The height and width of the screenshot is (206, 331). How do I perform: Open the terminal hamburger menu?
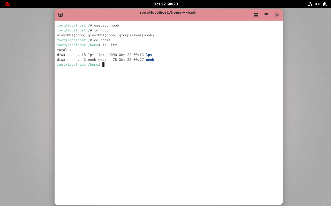[x=266, y=15]
